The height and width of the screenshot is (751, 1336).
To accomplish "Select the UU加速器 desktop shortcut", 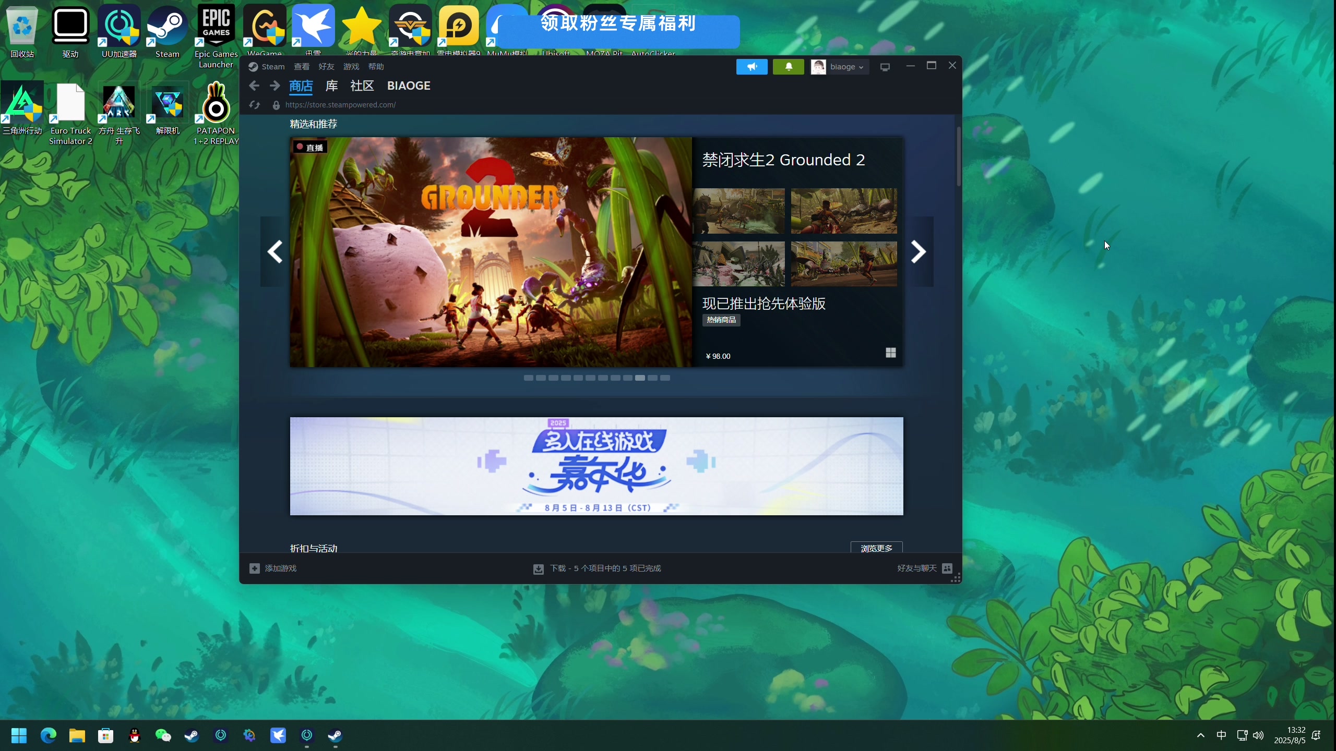I will (x=119, y=31).
